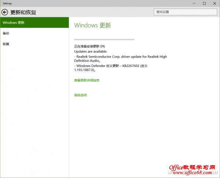This screenshot has width=220, height=178.
Task: Maximize the Settings window
Action: tap(205, 3)
